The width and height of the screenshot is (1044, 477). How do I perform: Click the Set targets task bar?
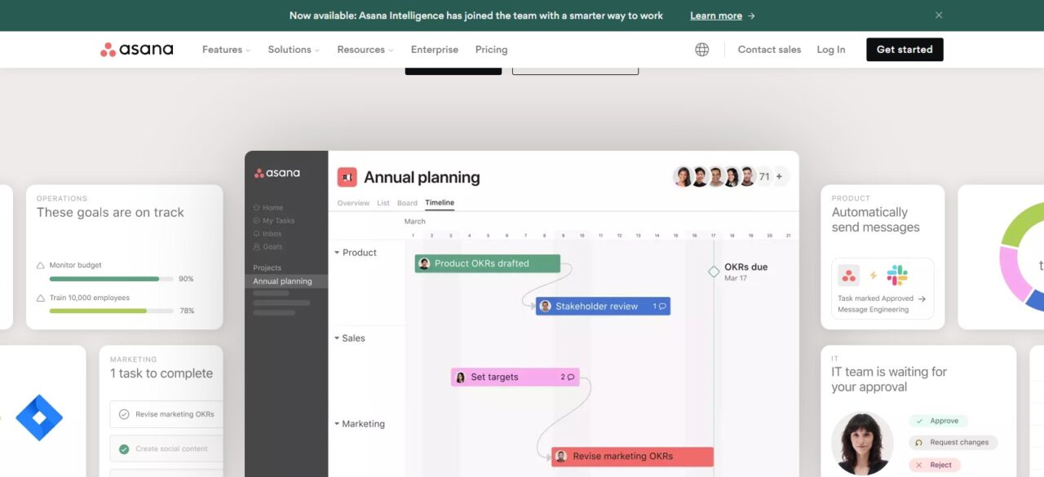tap(515, 378)
